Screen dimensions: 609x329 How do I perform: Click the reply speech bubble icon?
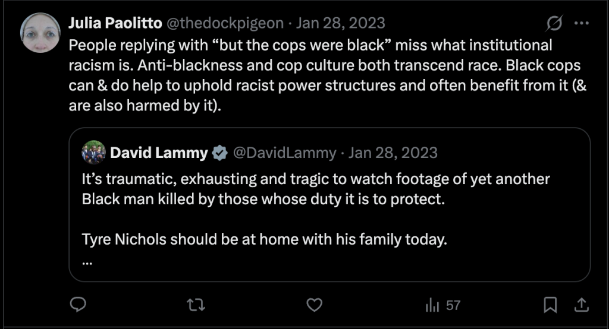[79, 305]
